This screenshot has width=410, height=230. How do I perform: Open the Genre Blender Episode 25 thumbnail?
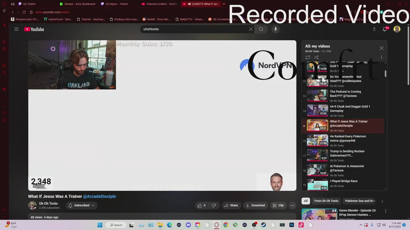click(319, 214)
